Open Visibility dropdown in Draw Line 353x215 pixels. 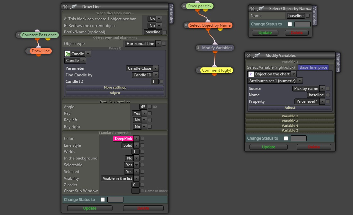click(x=120, y=178)
